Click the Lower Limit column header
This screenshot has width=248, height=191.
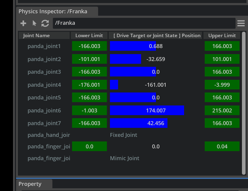click(89, 36)
